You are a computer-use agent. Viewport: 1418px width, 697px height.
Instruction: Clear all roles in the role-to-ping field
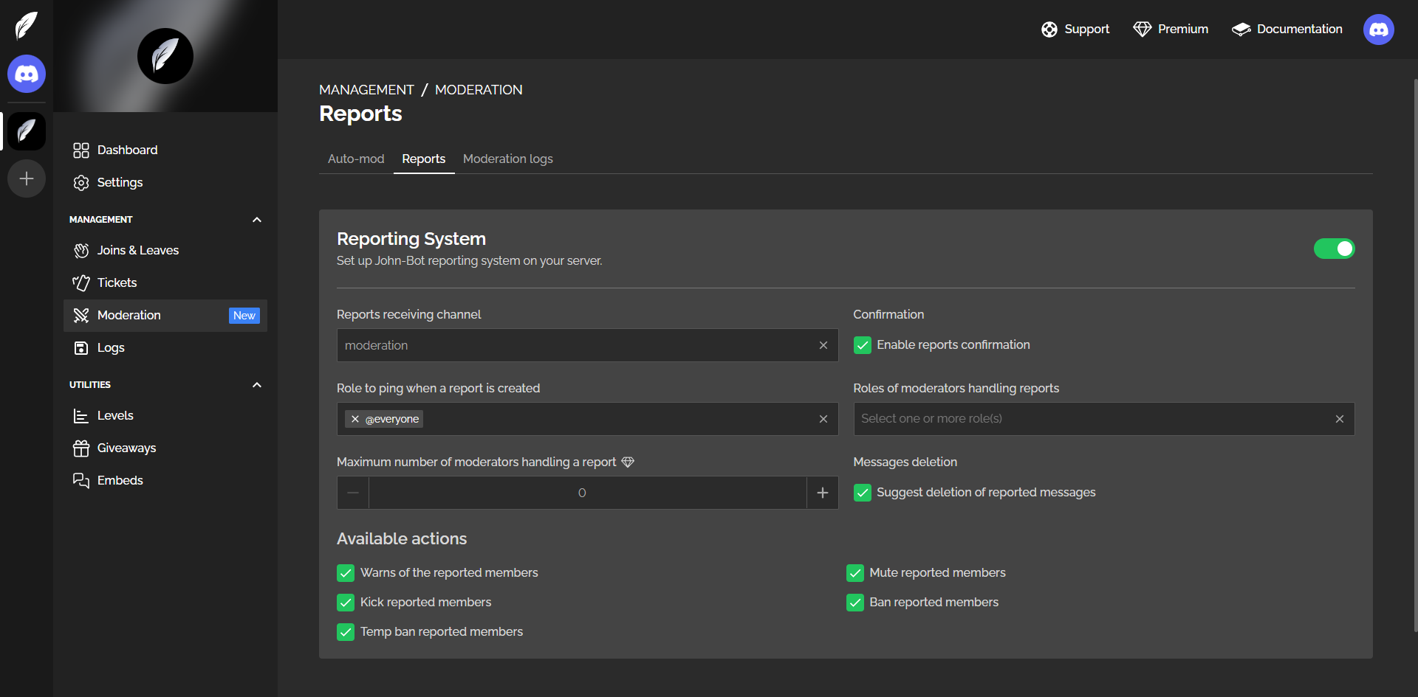point(823,419)
